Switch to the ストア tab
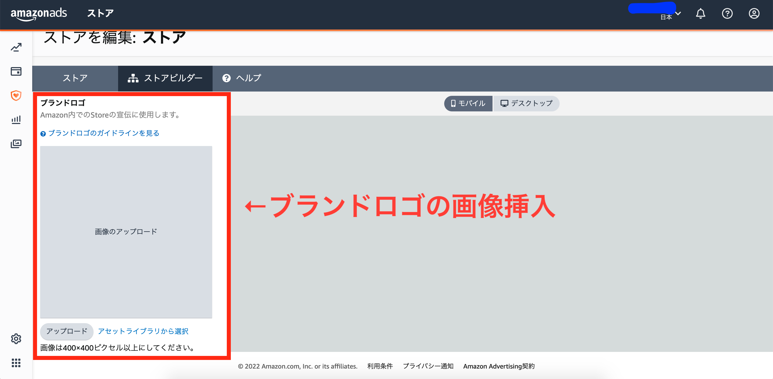This screenshot has width=773, height=379. [75, 78]
